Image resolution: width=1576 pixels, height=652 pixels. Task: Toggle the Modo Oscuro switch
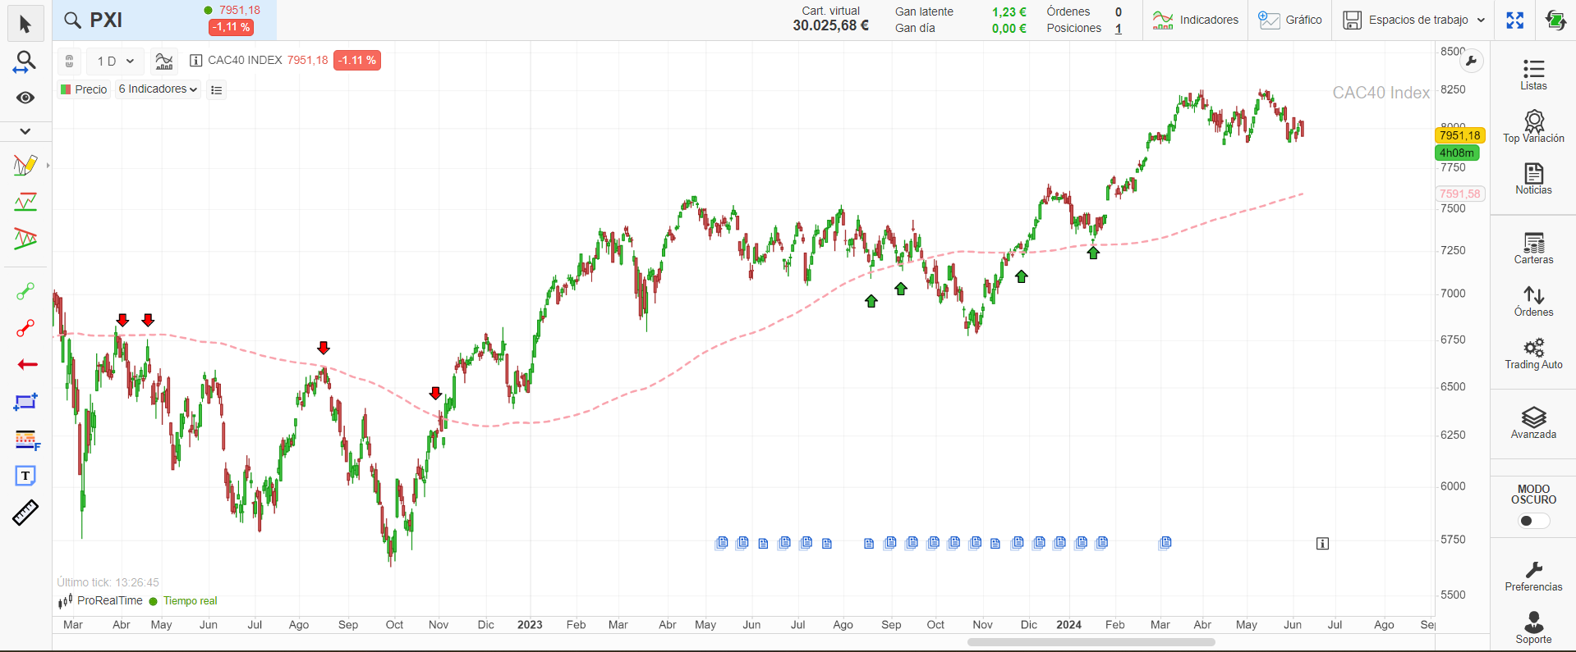tap(1533, 521)
